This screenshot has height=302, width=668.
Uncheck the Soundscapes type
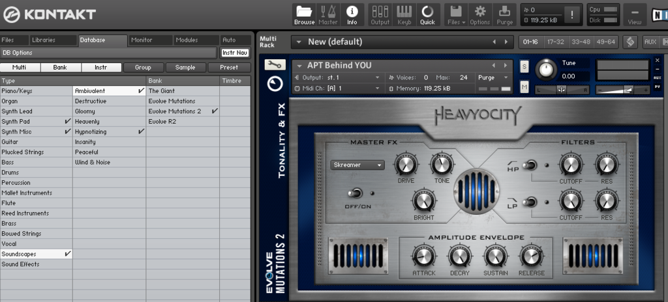point(67,254)
